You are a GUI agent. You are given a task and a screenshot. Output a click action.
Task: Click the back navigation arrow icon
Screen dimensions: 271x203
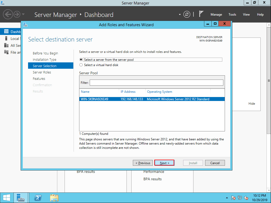[8, 14]
